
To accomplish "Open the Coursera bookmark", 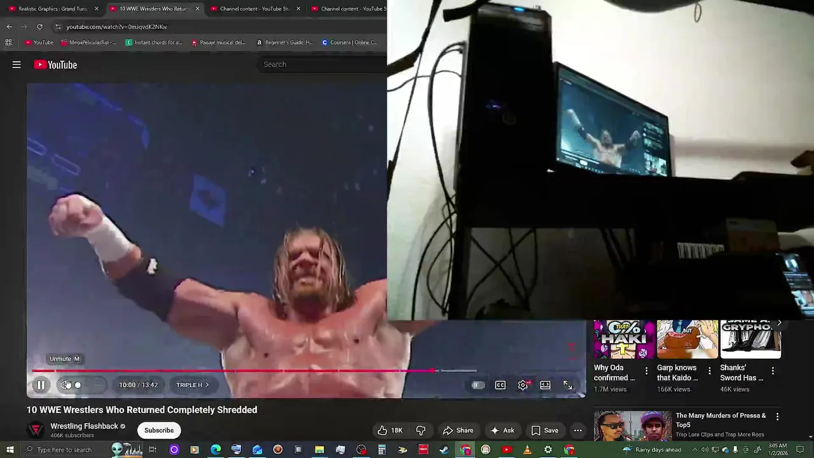I will pyautogui.click(x=350, y=43).
